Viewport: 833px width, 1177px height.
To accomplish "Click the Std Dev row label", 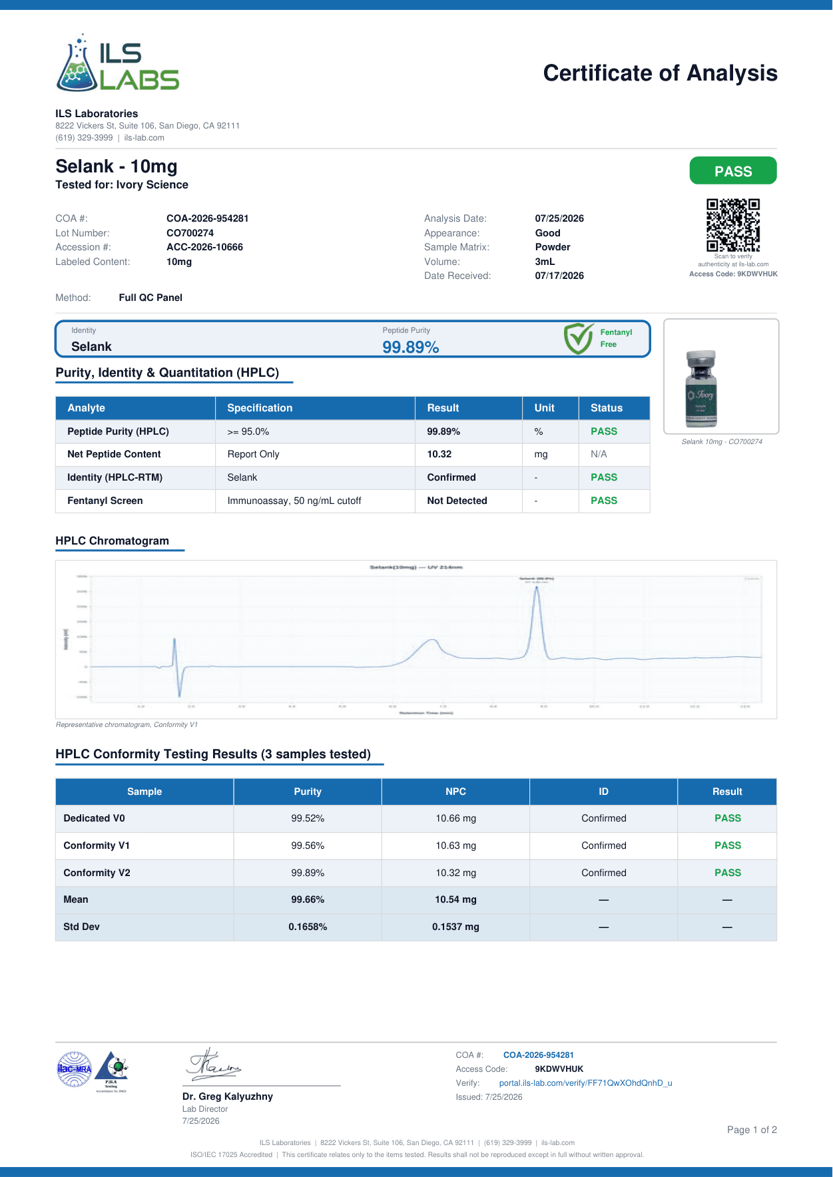I will (81, 927).
